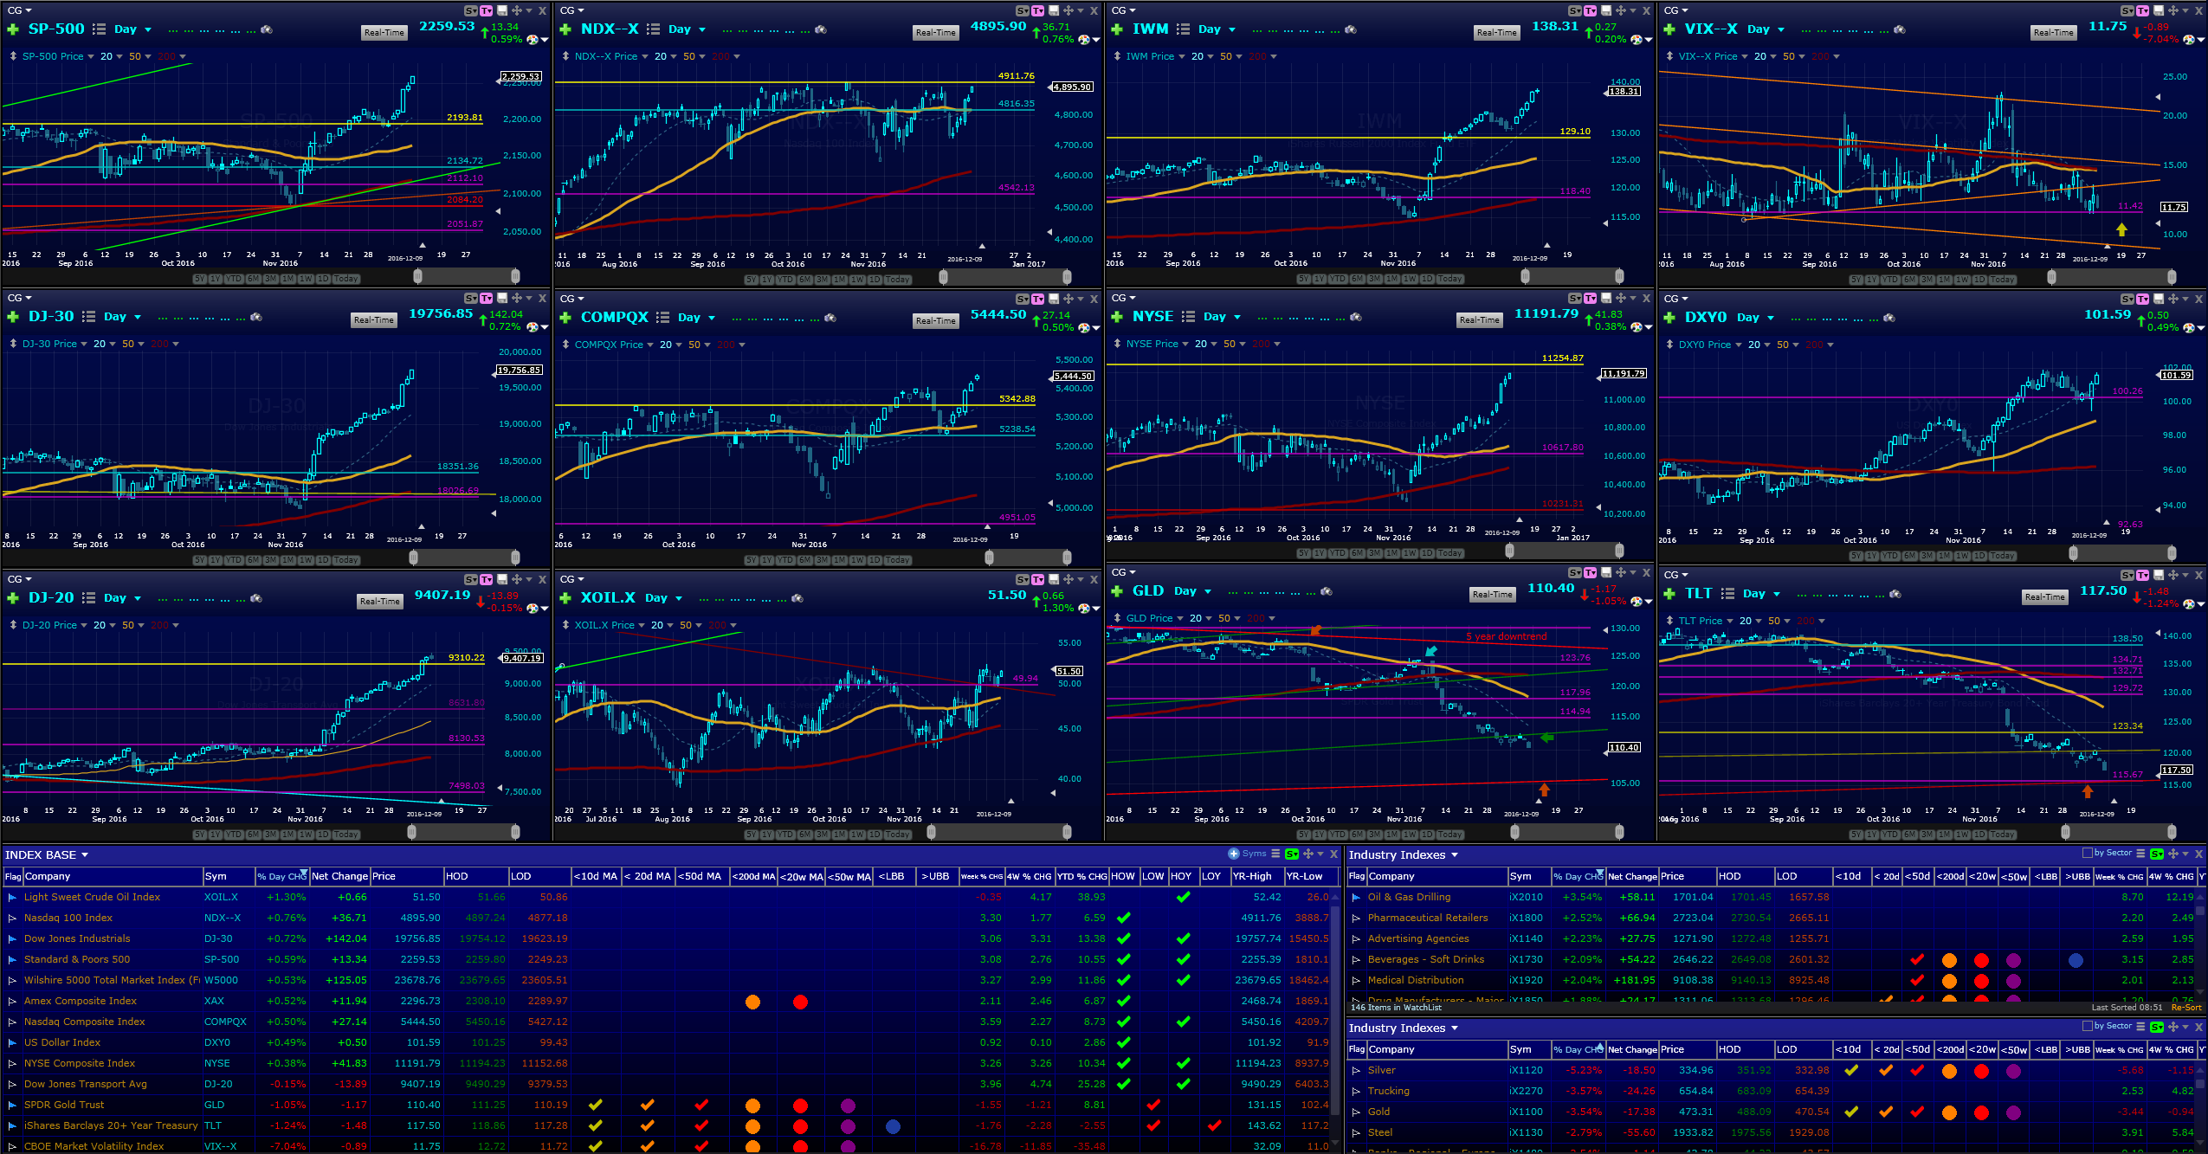Click the move arrows icon on TLT chart

(x=2172, y=575)
